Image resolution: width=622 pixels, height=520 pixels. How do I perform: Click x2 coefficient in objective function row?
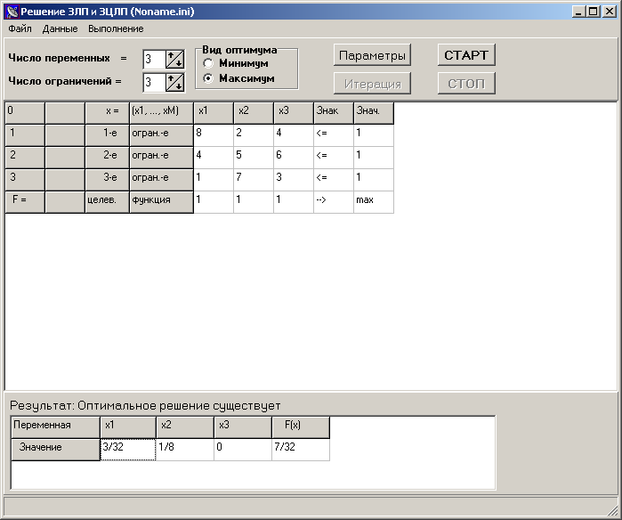tap(254, 202)
